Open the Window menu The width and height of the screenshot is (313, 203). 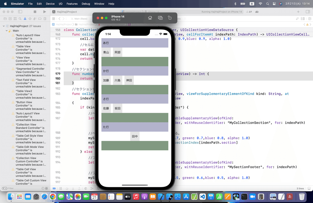tap(99, 4)
